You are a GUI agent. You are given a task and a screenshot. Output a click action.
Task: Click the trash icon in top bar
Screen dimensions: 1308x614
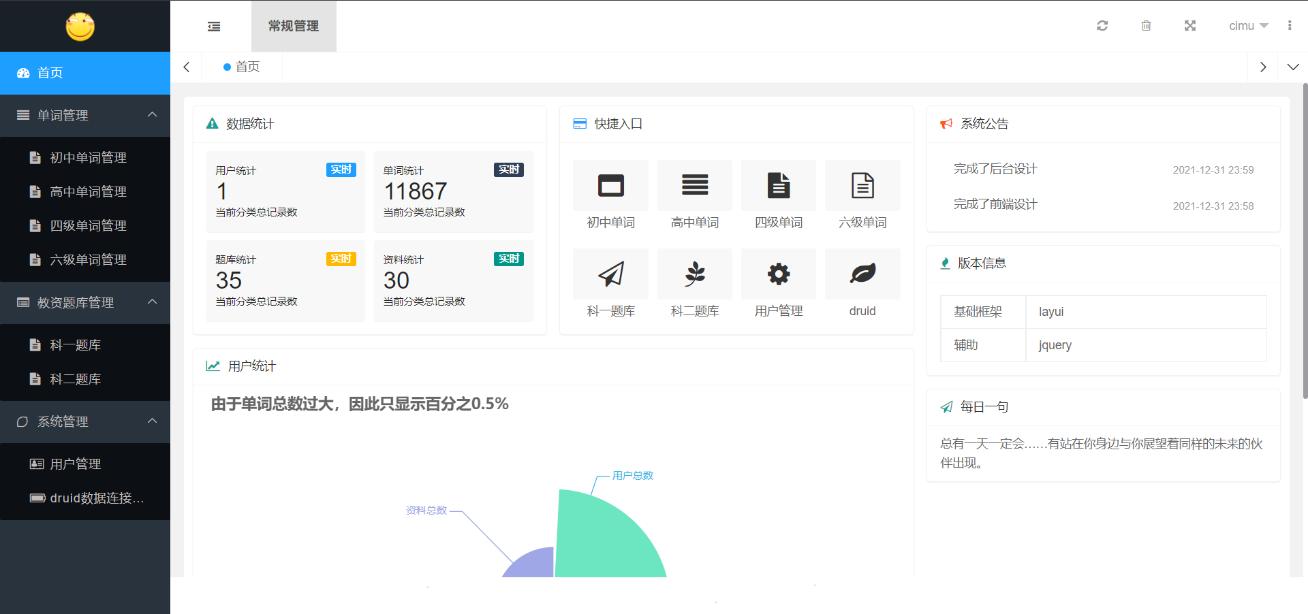1146,26
